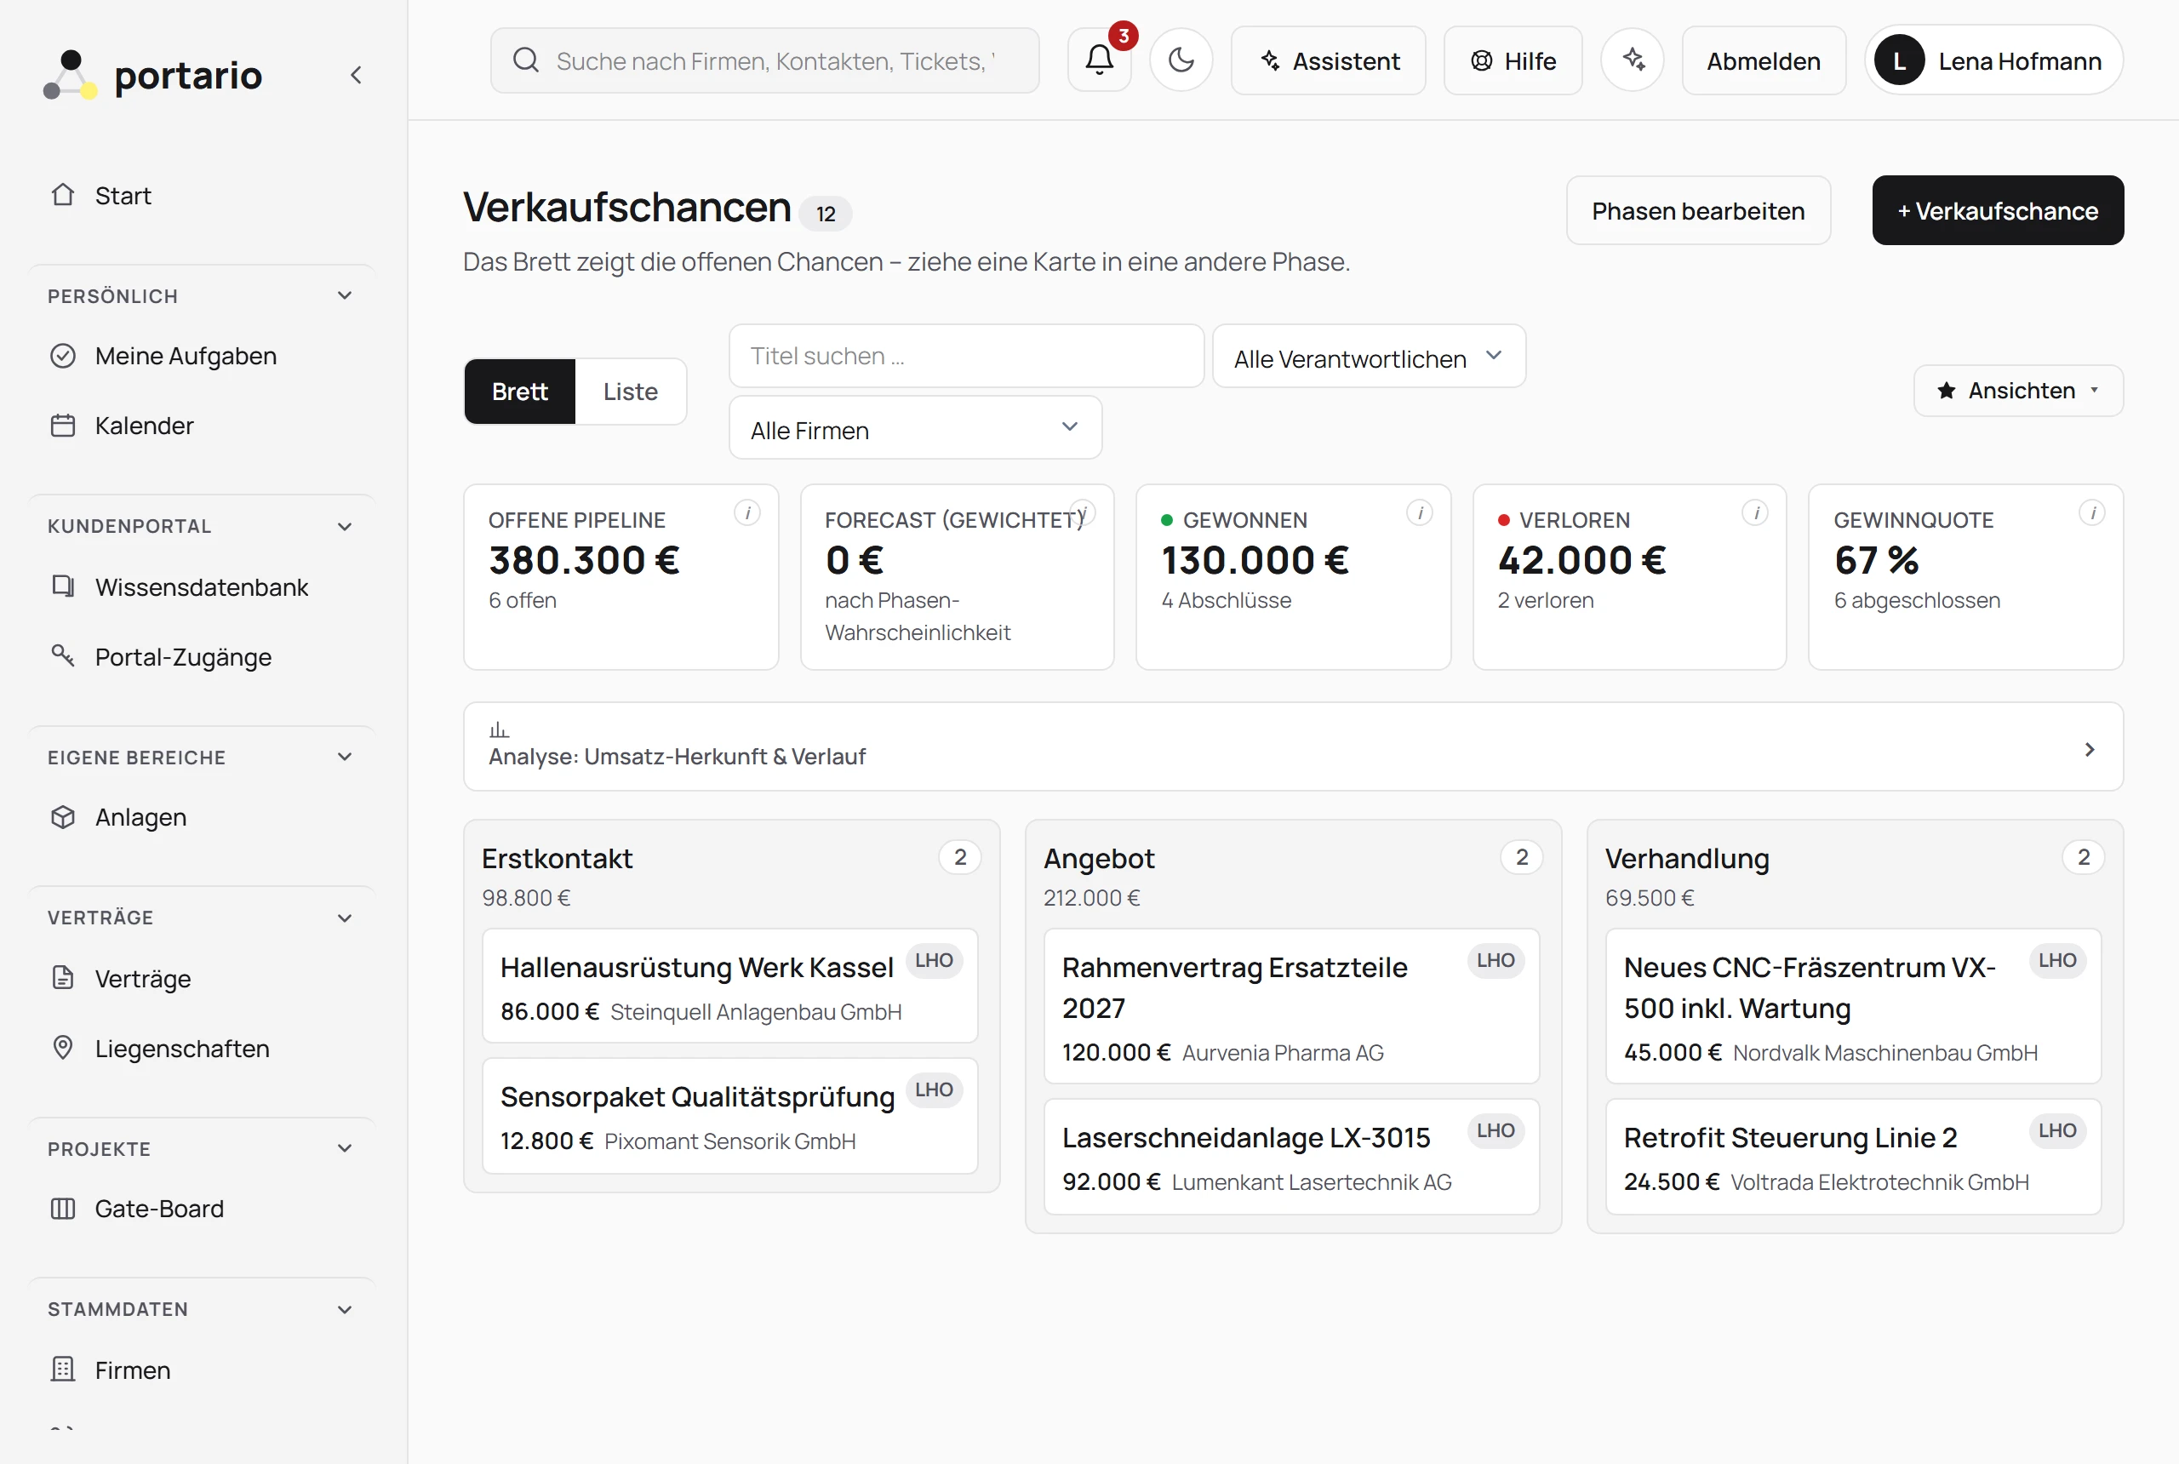Open Meine Aufgaben
The image size is (2179, 1464).
pos(203,356)
